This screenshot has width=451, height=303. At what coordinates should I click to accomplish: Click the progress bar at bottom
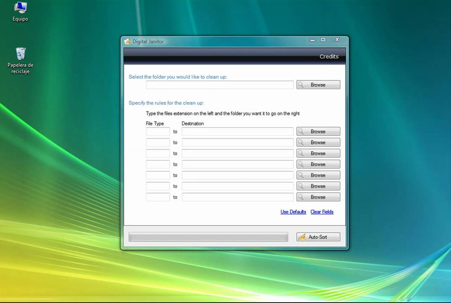(208, 237)
